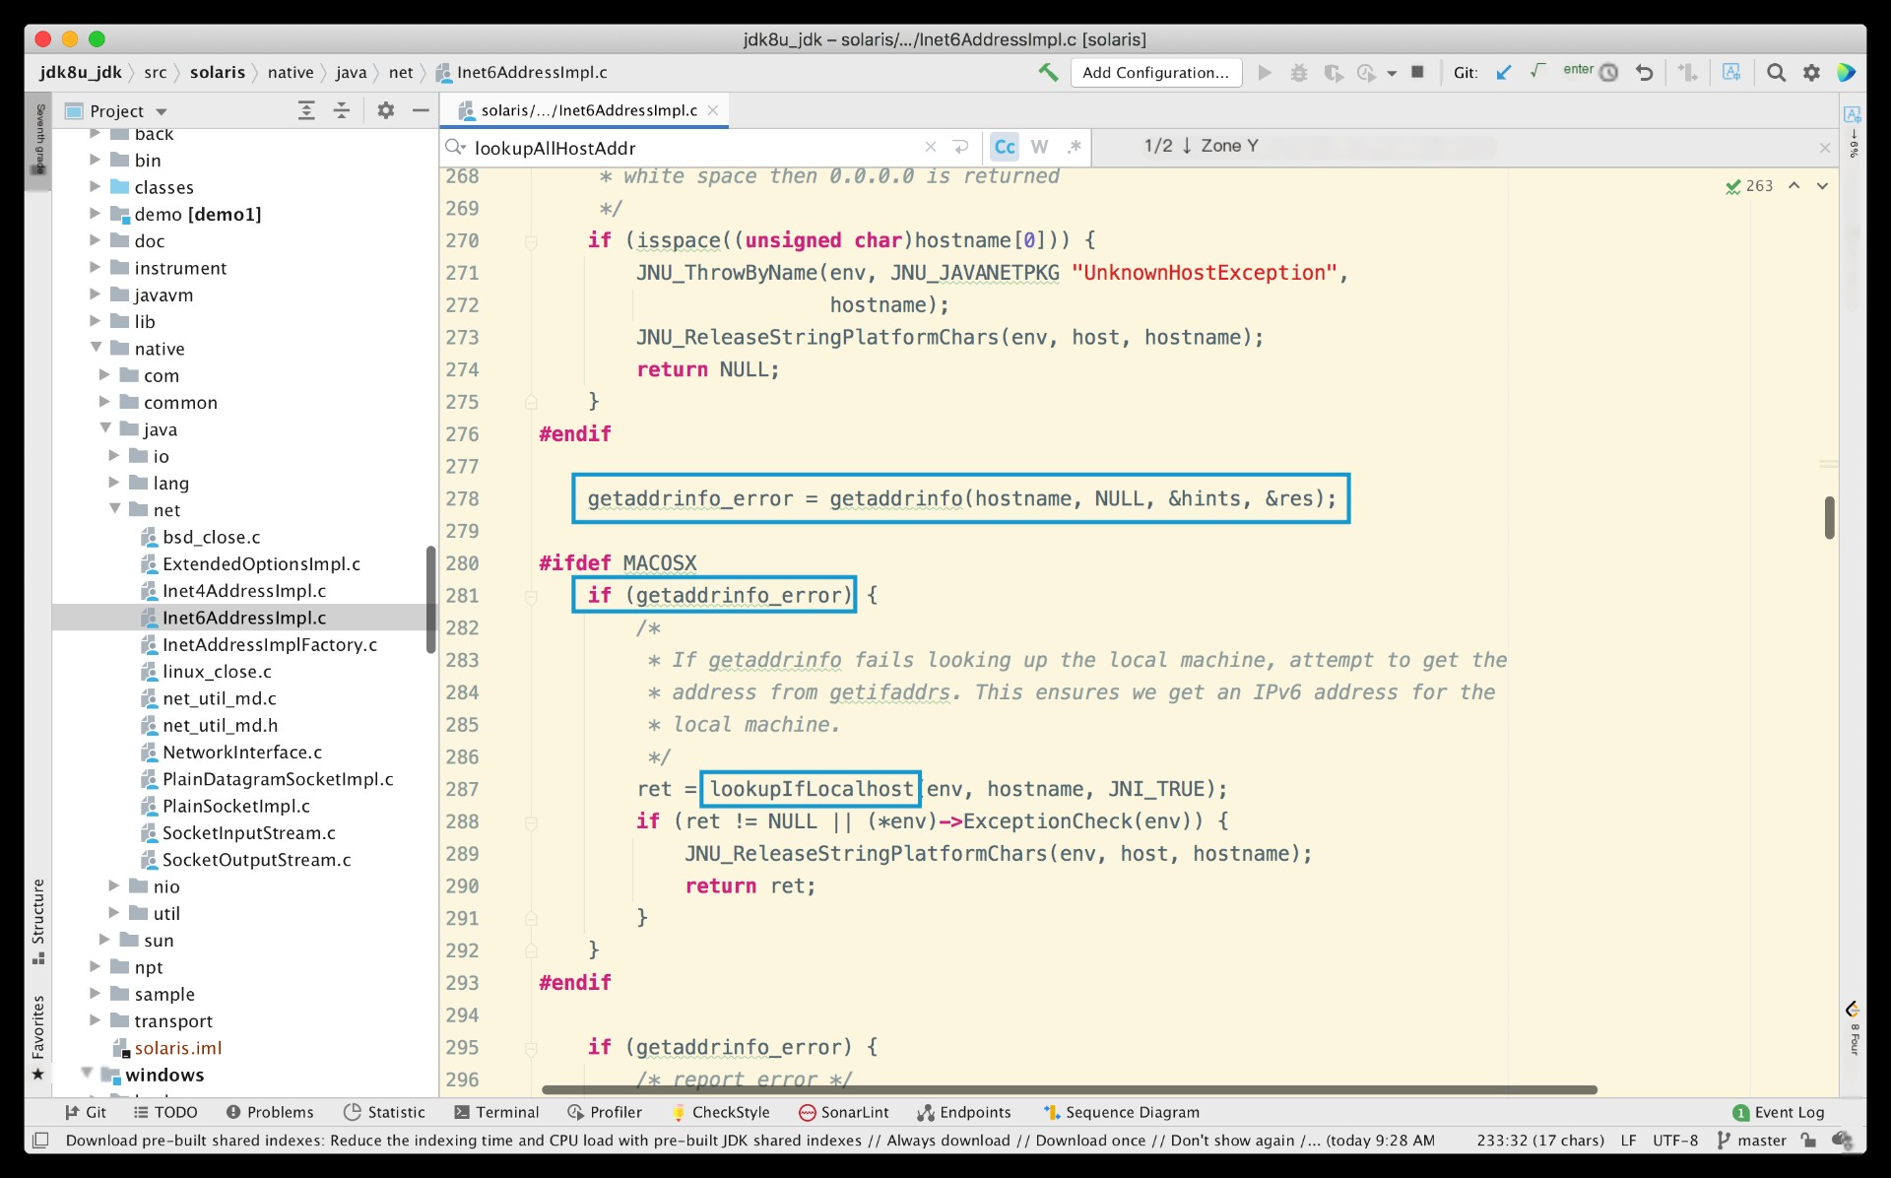Screen dimensions: 1891x1178
Task: Click the inspection checkmark 263 indicator
Action: [1749, 186]
